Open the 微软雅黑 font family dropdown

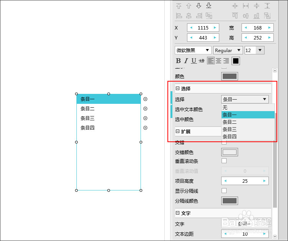pos(193,50)
